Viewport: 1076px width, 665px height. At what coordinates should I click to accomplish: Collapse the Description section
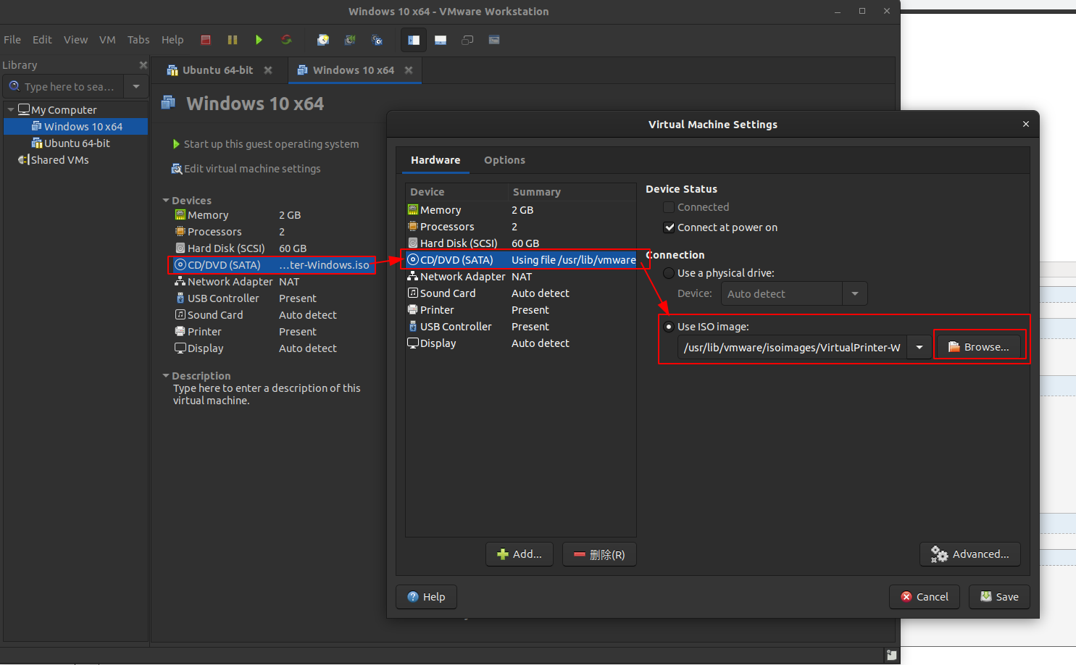[166, 376]
